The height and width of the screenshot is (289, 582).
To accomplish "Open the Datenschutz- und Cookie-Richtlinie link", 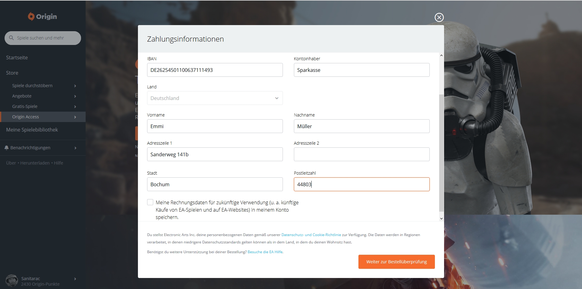I will pyautogui.click(x=311, y=235).
